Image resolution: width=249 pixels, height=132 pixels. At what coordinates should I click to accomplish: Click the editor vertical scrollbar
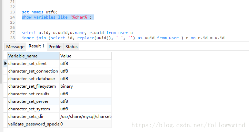coord(1,42)
